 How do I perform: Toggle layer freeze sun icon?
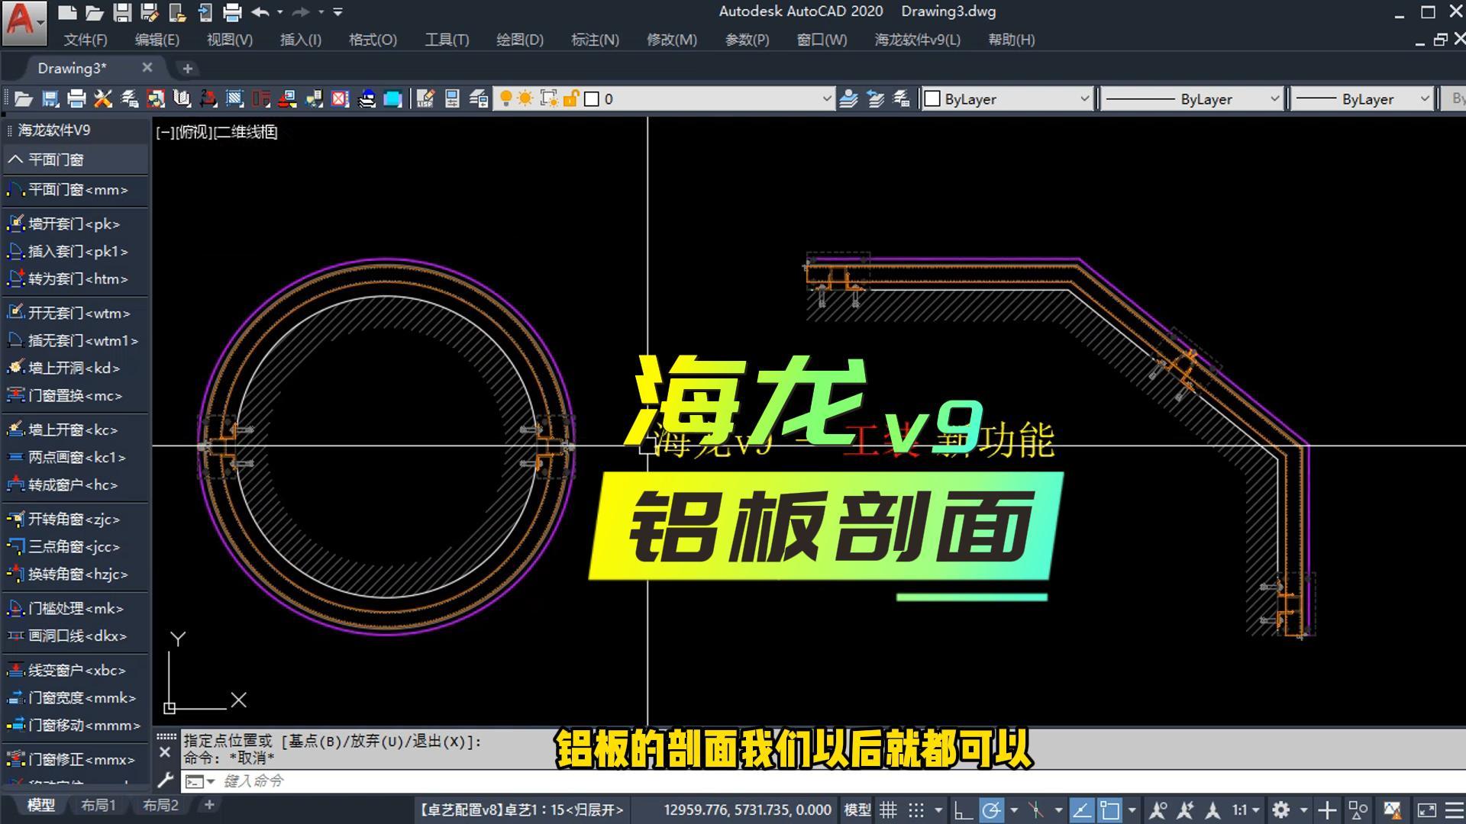coord(525,98)
